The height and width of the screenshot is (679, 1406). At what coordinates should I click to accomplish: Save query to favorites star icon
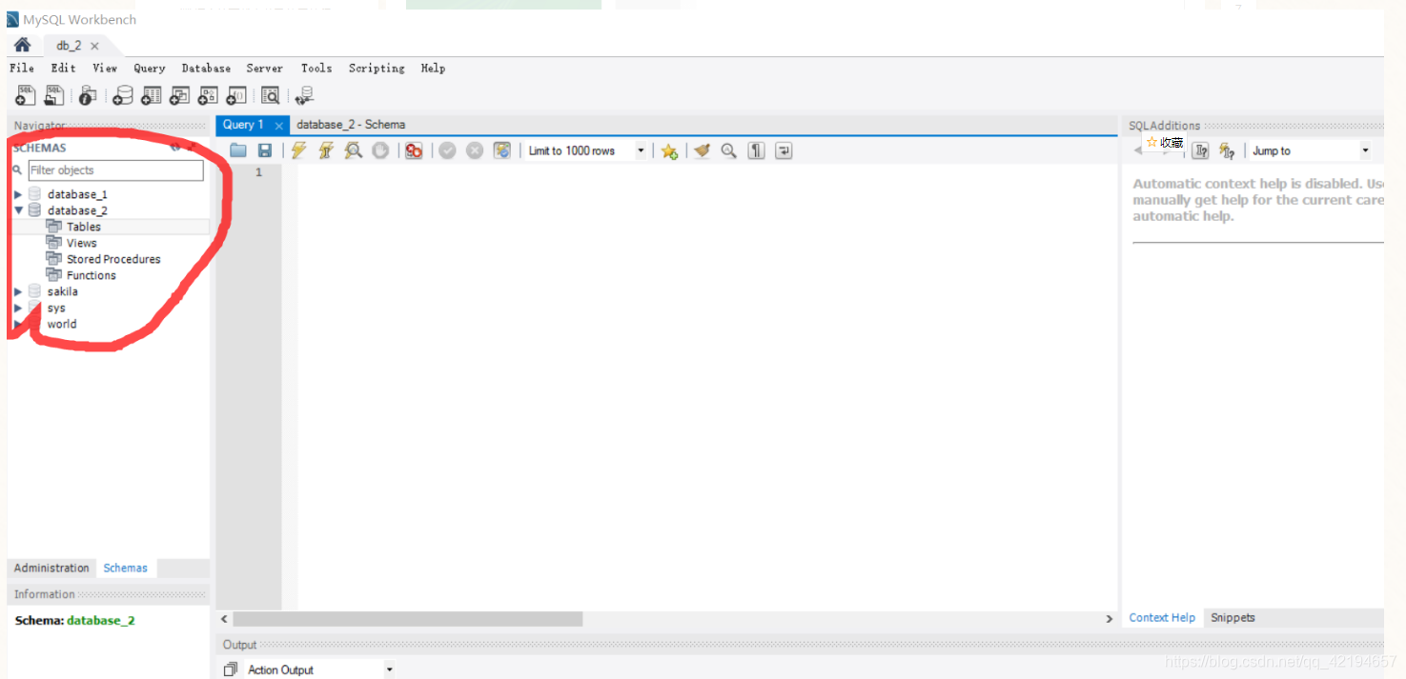point(669,150)
